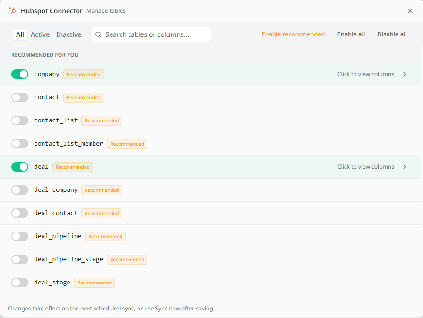Switch off the deal table toggle
Viewport: 423px width, 318px height.
(x=20, y=167)
